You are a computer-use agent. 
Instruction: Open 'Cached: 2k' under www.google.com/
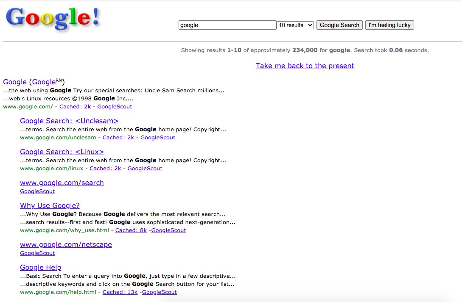pos(75,106)
